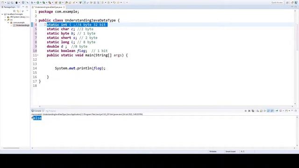This screenshot has width=299, height=168.
Task: Open the Open Console dropdown arrow
Action: tap(289, 111)
